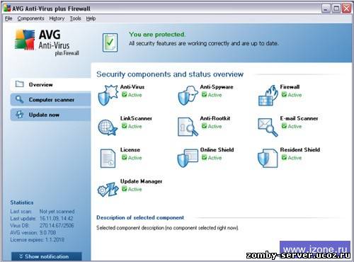
Task: Open the Anti-Rootkit component icon
Action: pos(188,127)
